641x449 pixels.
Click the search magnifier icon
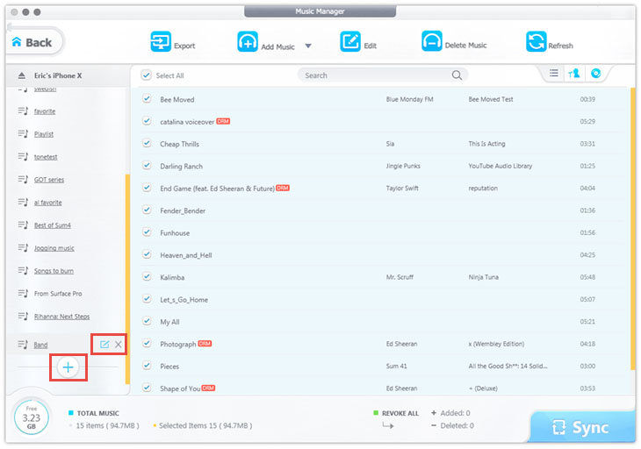(457, 75)
